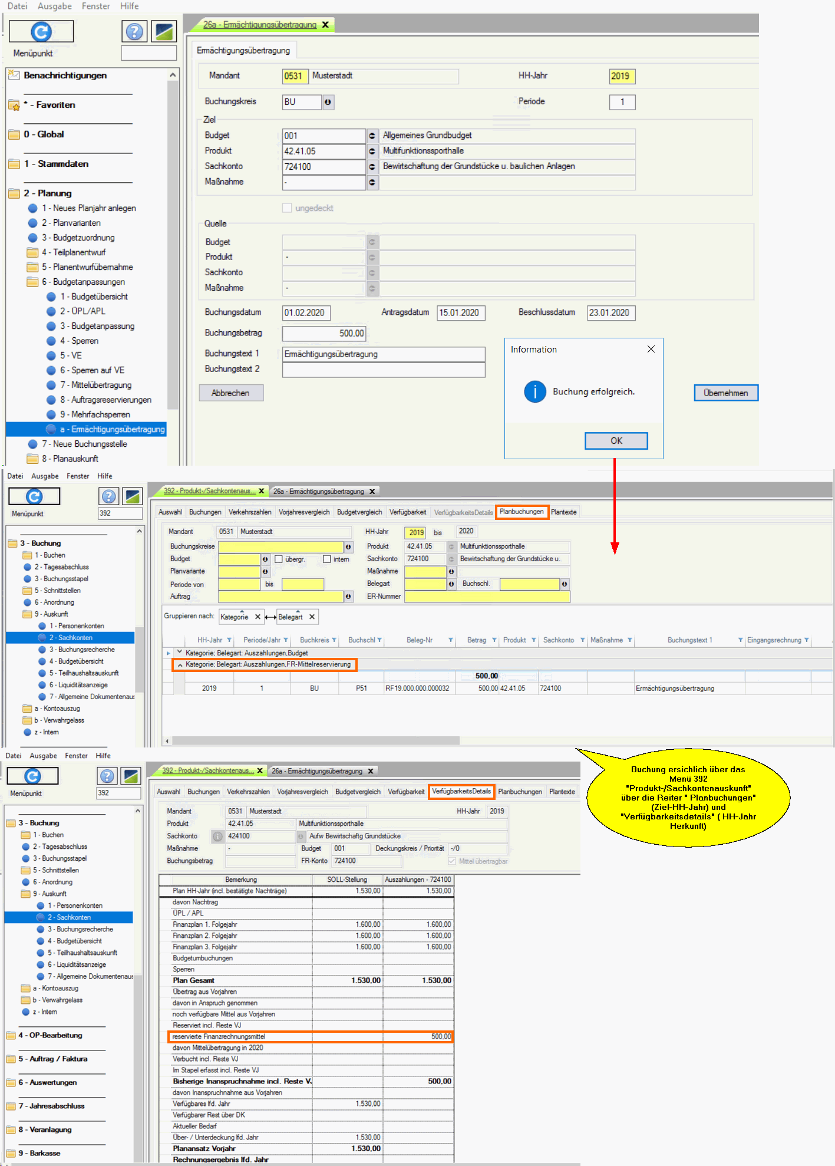Click filter icon on Betrag column header

[x=494, y=640]
